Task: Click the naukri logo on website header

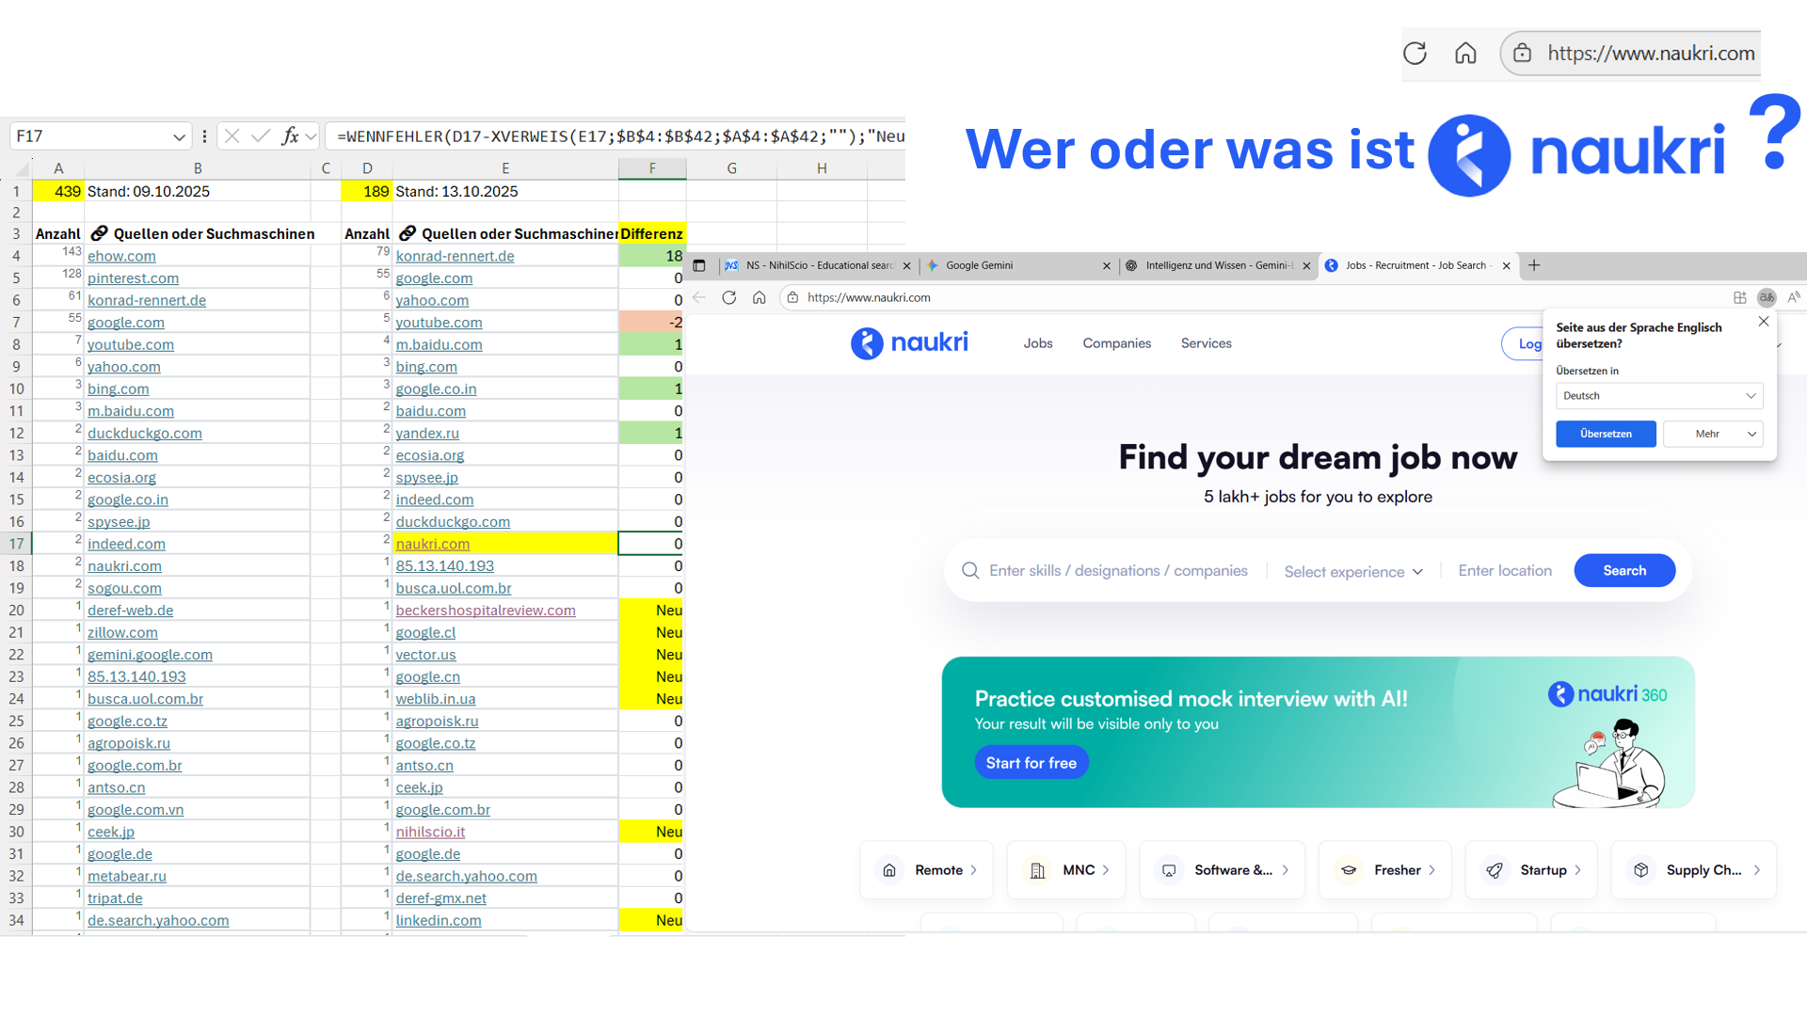Action: [x=909, y=343]
